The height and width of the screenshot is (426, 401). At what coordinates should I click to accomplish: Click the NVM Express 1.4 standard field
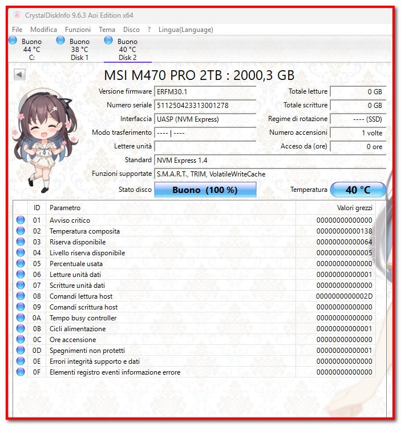tap(270, 160)
